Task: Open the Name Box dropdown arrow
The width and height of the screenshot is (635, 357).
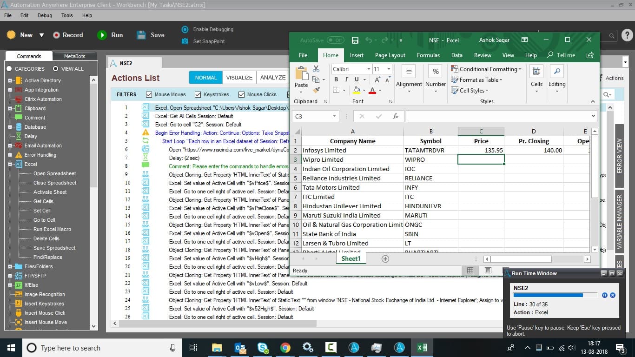Action: [x=334, y=116]
